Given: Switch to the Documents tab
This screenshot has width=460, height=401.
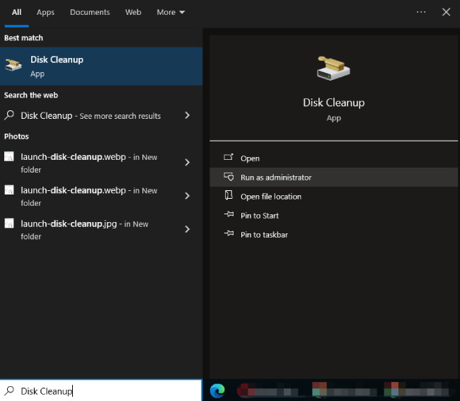Looking at the screenshot, I should [x=90, y=12].
